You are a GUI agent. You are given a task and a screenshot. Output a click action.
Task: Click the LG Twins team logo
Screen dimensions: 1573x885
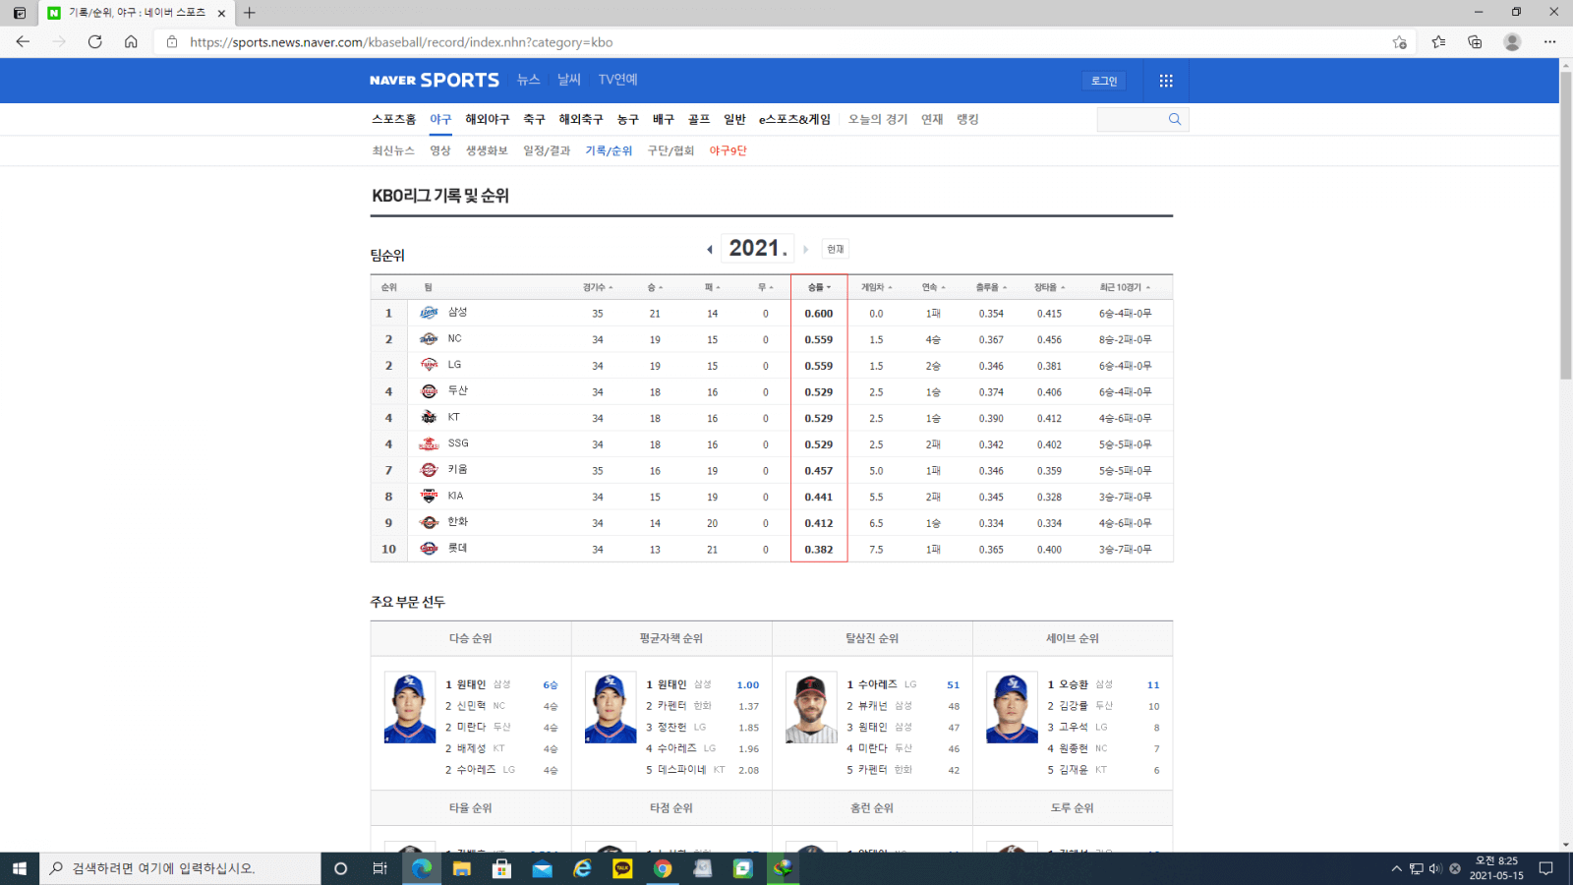pos(429,365)
